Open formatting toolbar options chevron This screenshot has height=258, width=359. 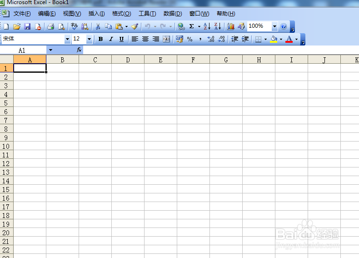(x=303, y=39)
